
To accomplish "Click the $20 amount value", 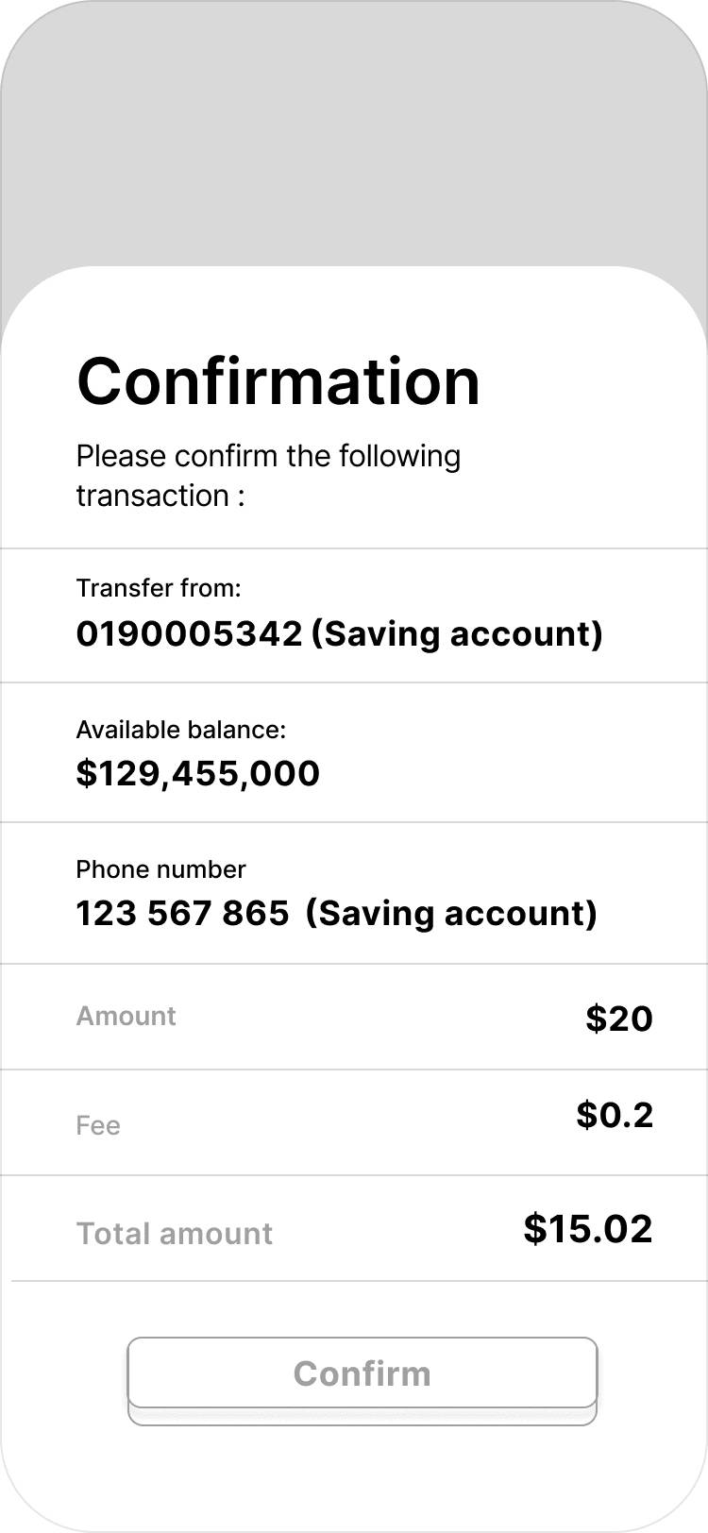I will [x=619, y=1019].
